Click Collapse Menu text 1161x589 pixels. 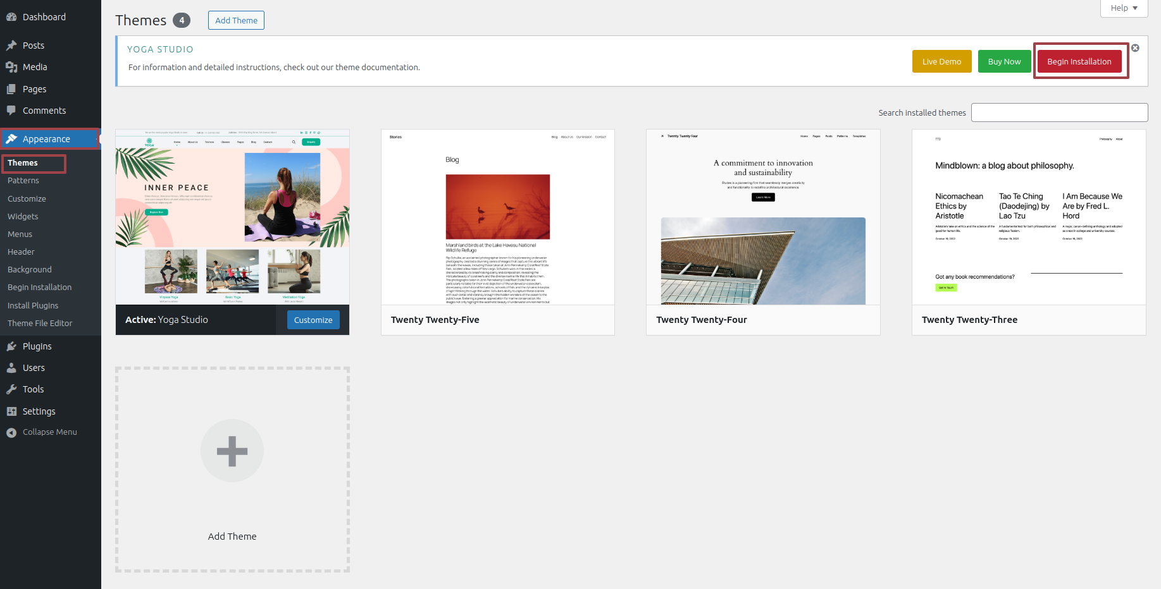click(50, 432)
